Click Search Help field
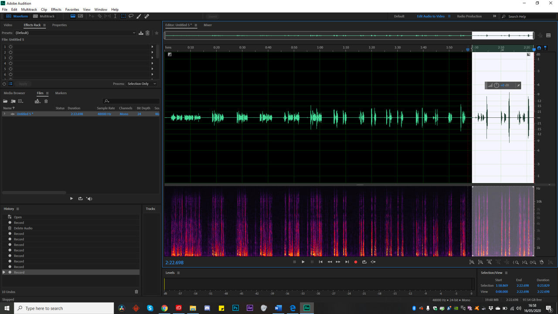The image size is (558, 314). click(x=527, y=16)
